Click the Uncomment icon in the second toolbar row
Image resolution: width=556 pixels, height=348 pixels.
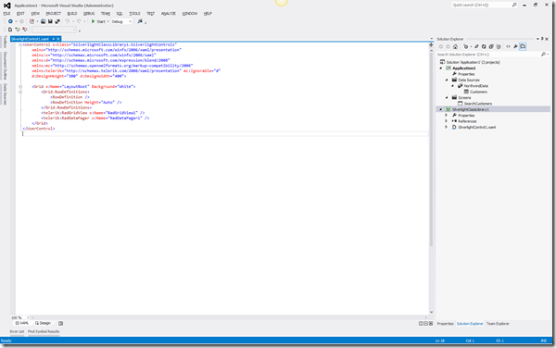coord(24,30)
